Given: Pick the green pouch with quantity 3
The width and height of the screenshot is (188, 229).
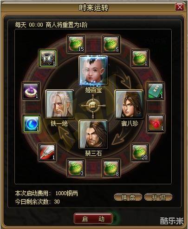Looking at the screenshot, I should [76, 168].
